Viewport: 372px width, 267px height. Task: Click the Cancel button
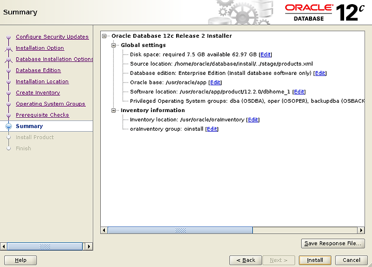(x=351, y=260)
